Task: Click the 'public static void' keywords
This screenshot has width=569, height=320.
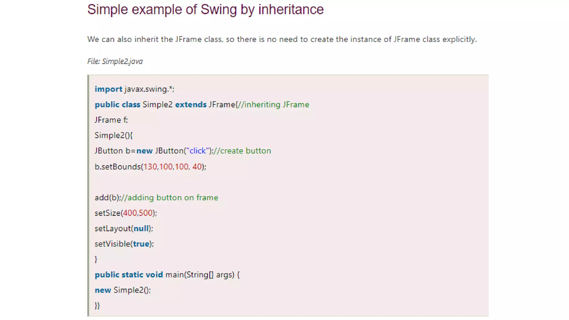Action: [129, 275]
